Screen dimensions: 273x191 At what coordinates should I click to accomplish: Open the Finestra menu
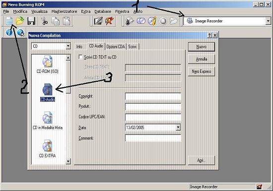coord(122,11)
